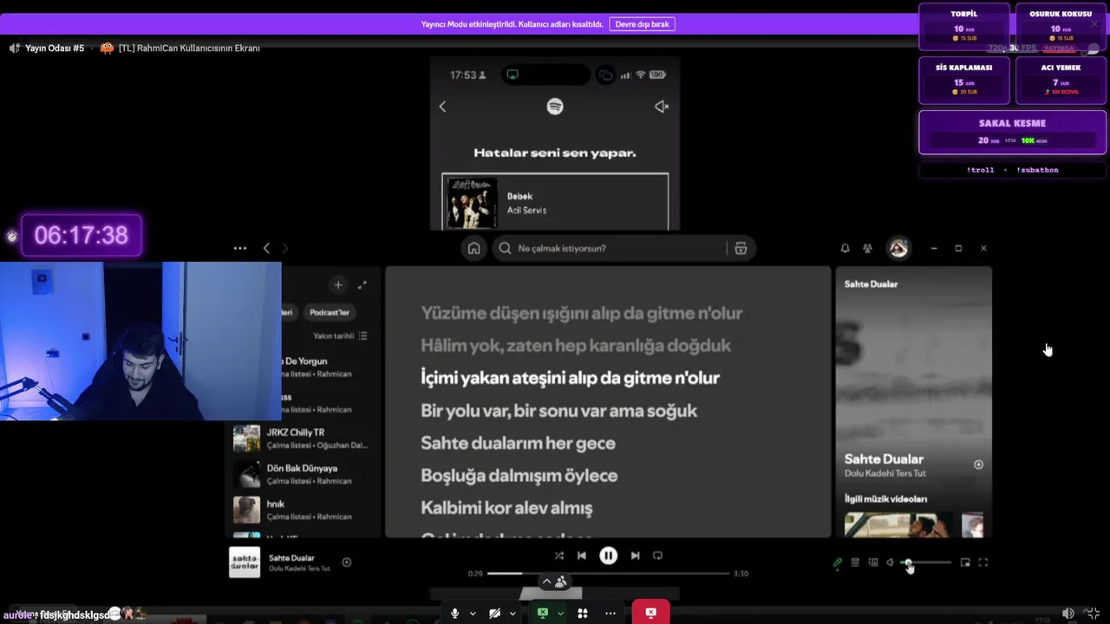Enter Spotify full screen view
Image resolution: width=1110 pixels, height=624 pixels.
pos(983,562)
